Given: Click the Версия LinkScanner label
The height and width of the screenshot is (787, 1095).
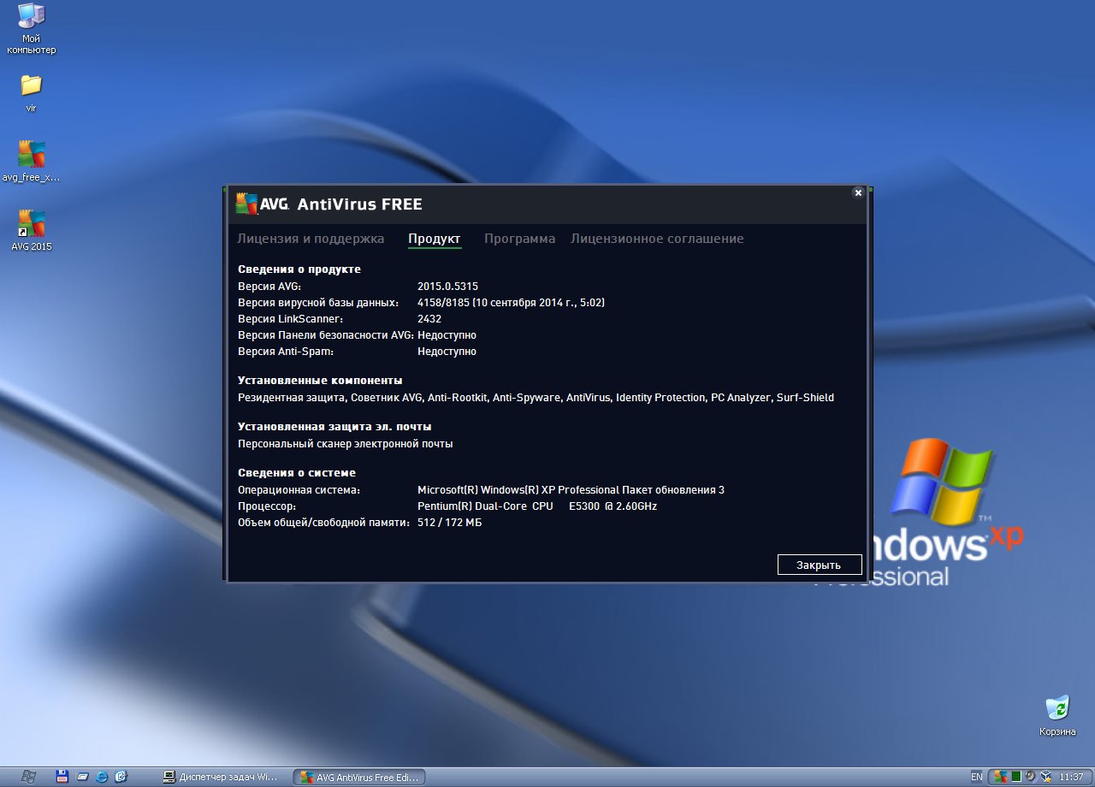Looking at the screenshot, I should point(290,318).
